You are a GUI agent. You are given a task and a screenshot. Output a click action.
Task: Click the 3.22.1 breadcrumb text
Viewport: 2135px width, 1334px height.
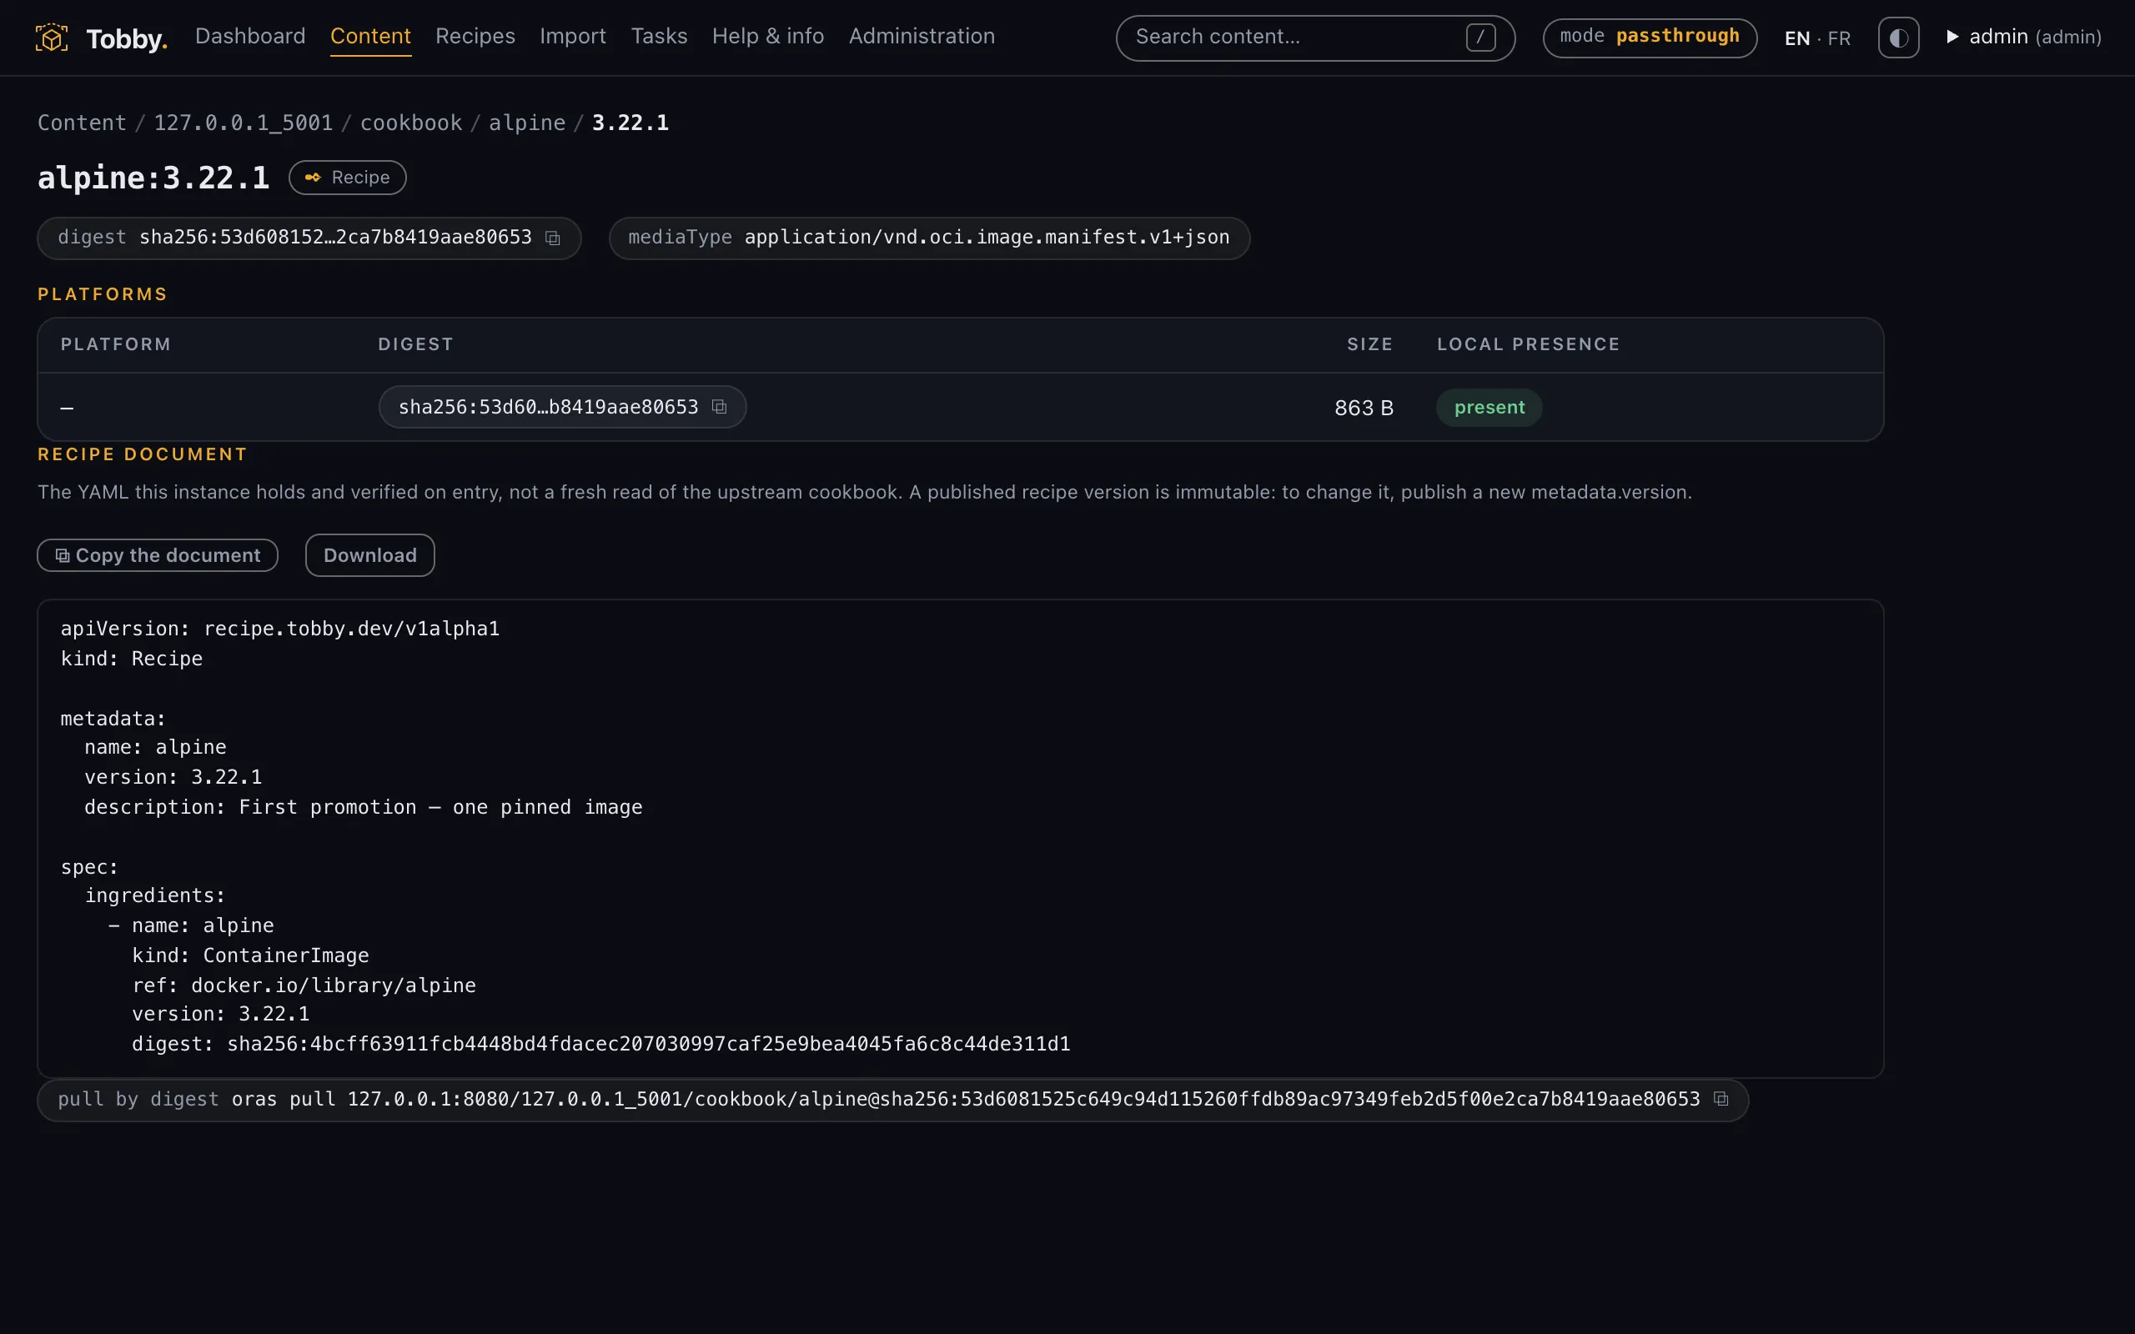pyautogui.click(x=630, y=123)
